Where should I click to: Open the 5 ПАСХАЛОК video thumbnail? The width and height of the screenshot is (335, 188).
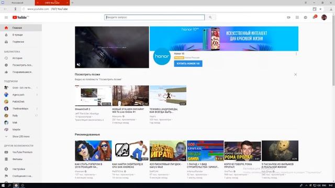pyautogui.click(x=280, y=150)
